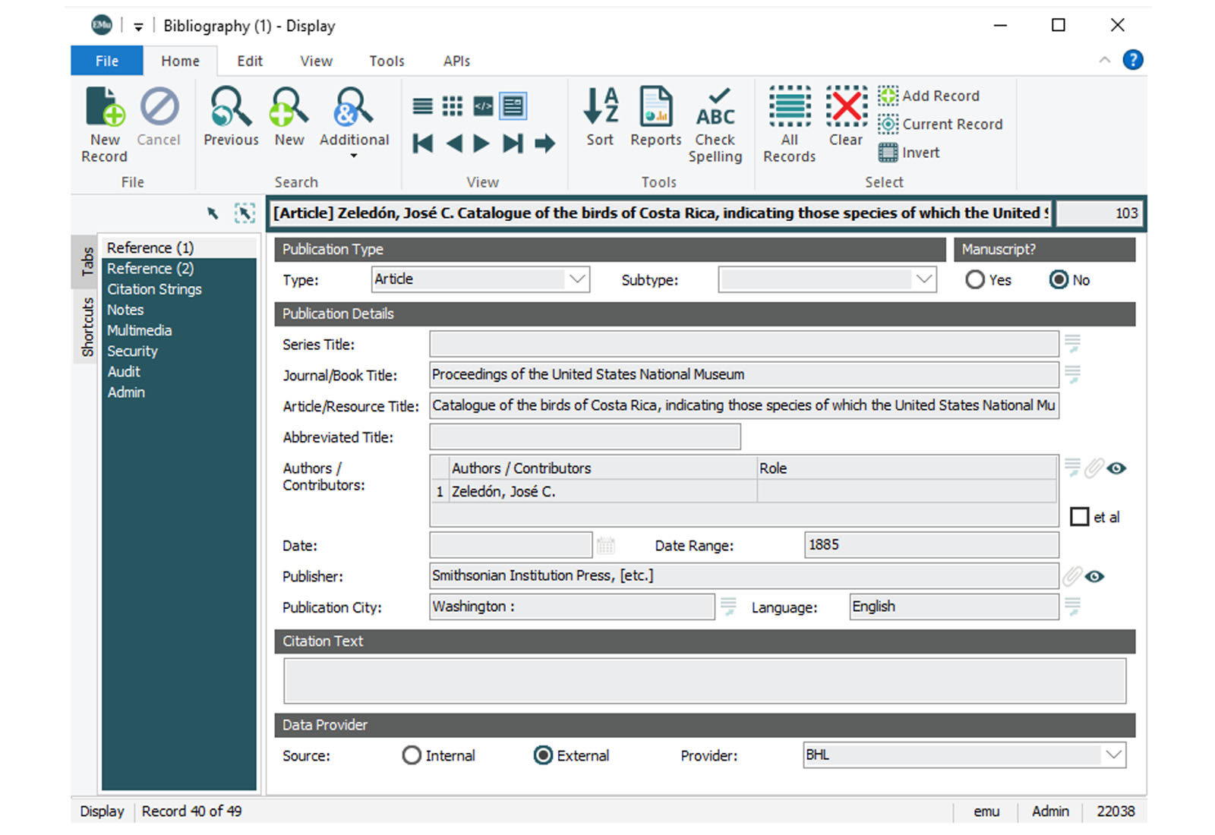Select Yes for Manuscript

(x=975, y=280)
